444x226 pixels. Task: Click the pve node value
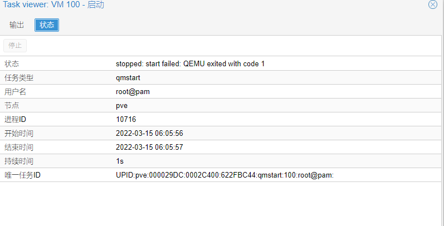pyautogui.click(x=122, y=106)
